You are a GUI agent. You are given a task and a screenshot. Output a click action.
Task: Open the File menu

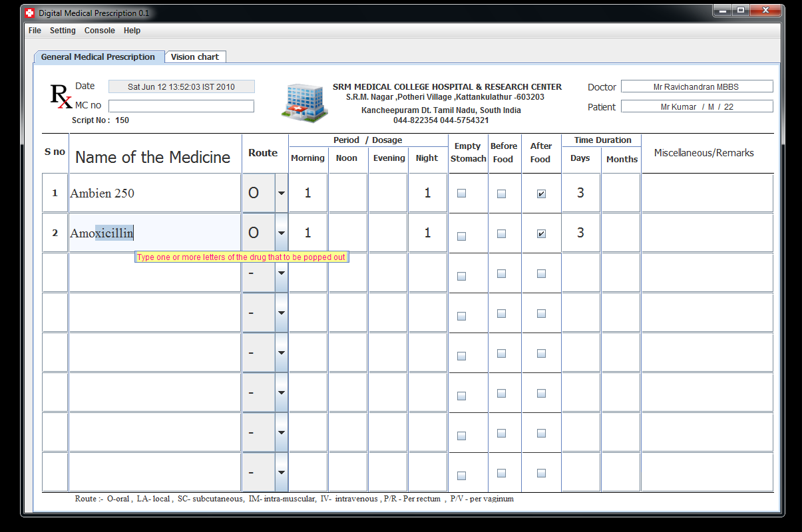(x=34, y=30)
